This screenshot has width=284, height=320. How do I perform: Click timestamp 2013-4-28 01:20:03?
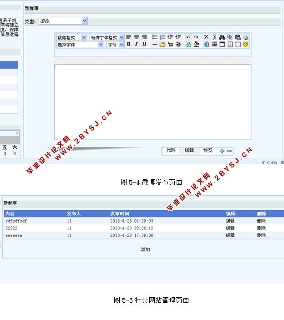(x=132, y=221)
